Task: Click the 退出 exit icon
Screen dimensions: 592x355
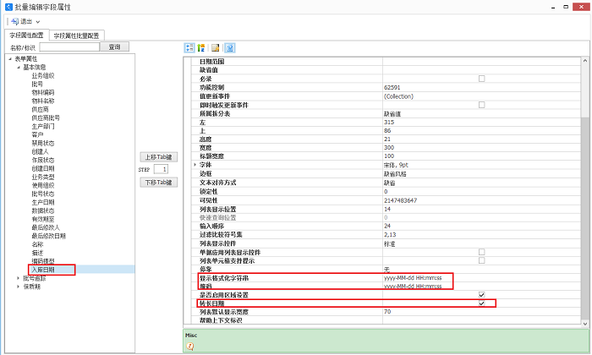Action: click(x=13, y=20)
